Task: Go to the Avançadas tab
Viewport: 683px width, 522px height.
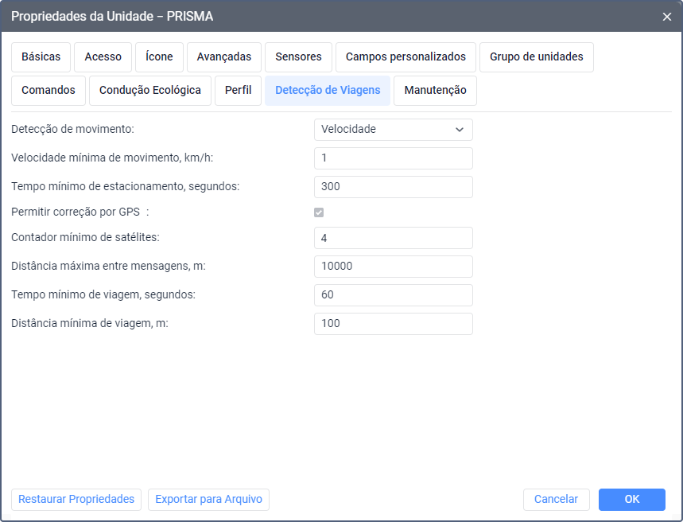Action: click(x=224, y=57)
